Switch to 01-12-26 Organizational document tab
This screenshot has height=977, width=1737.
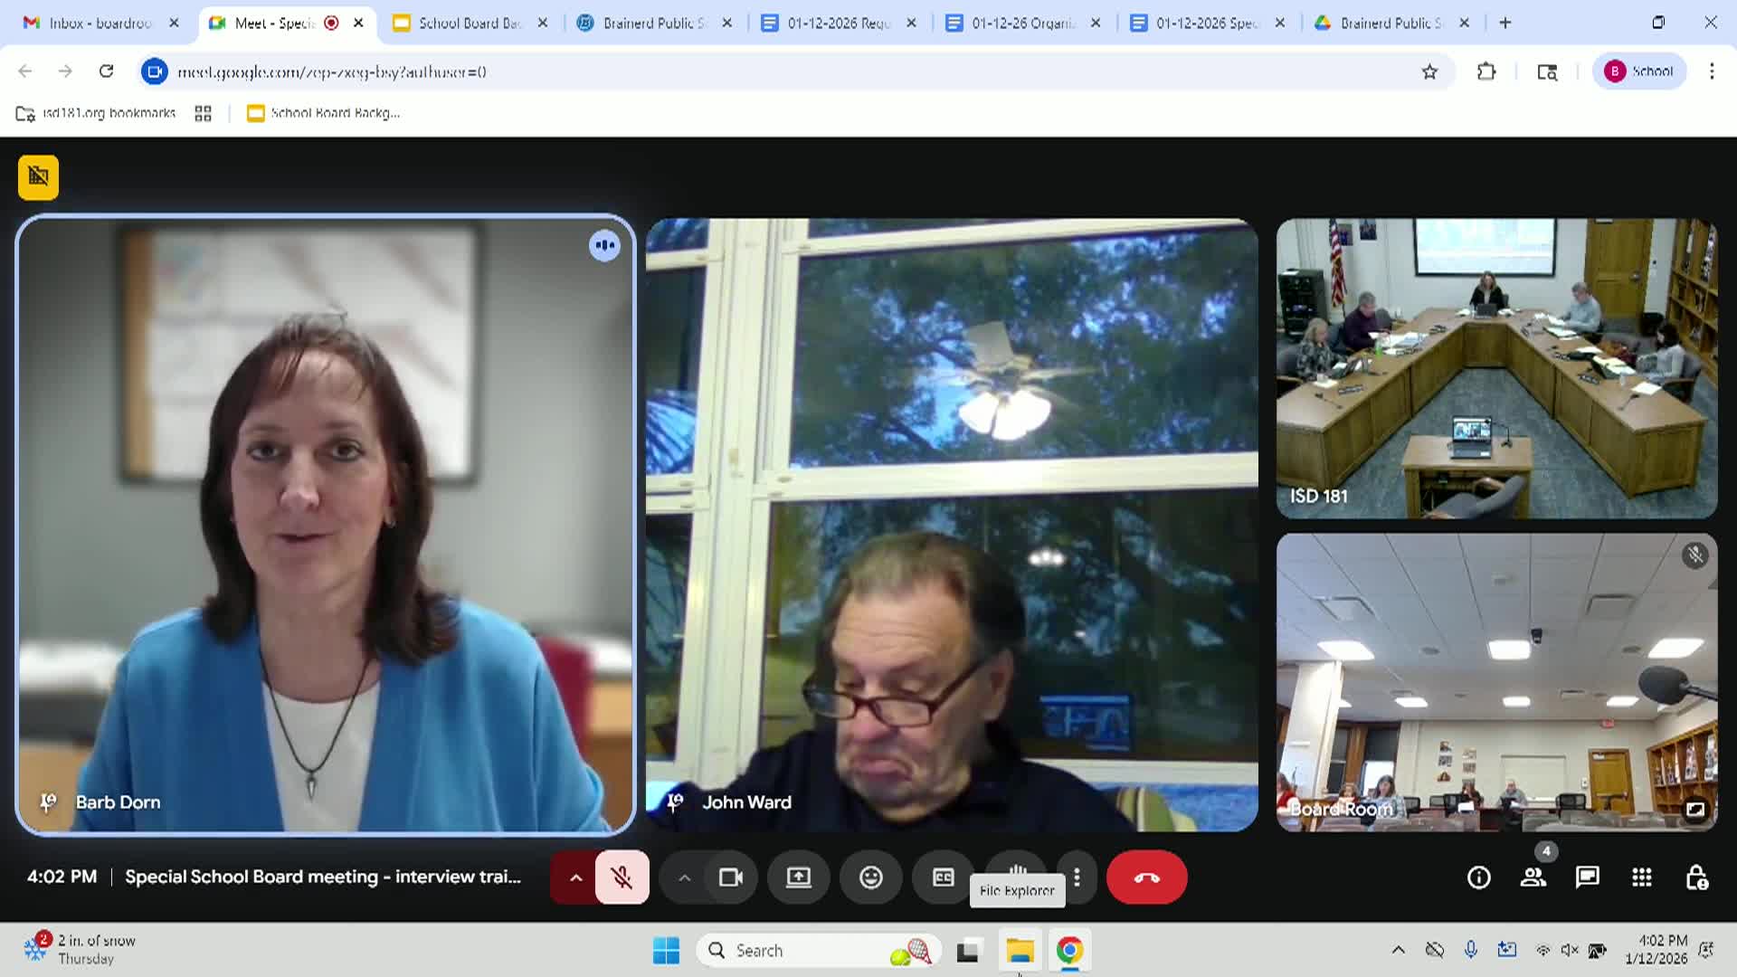coord(1022,23)
